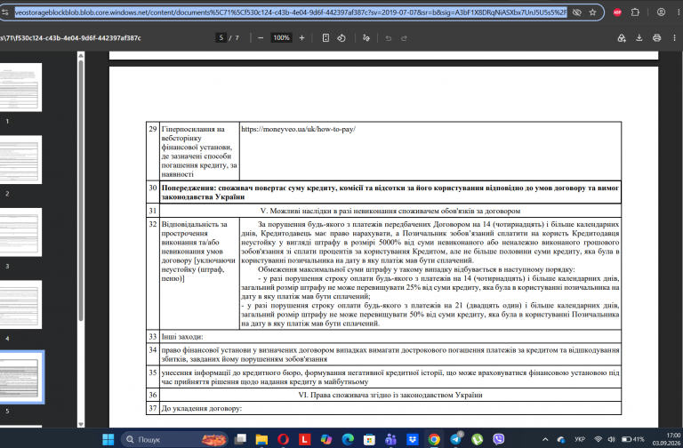
Task: Click row 36 heading 'VI. Права споживача'
Action: [390, 395]
